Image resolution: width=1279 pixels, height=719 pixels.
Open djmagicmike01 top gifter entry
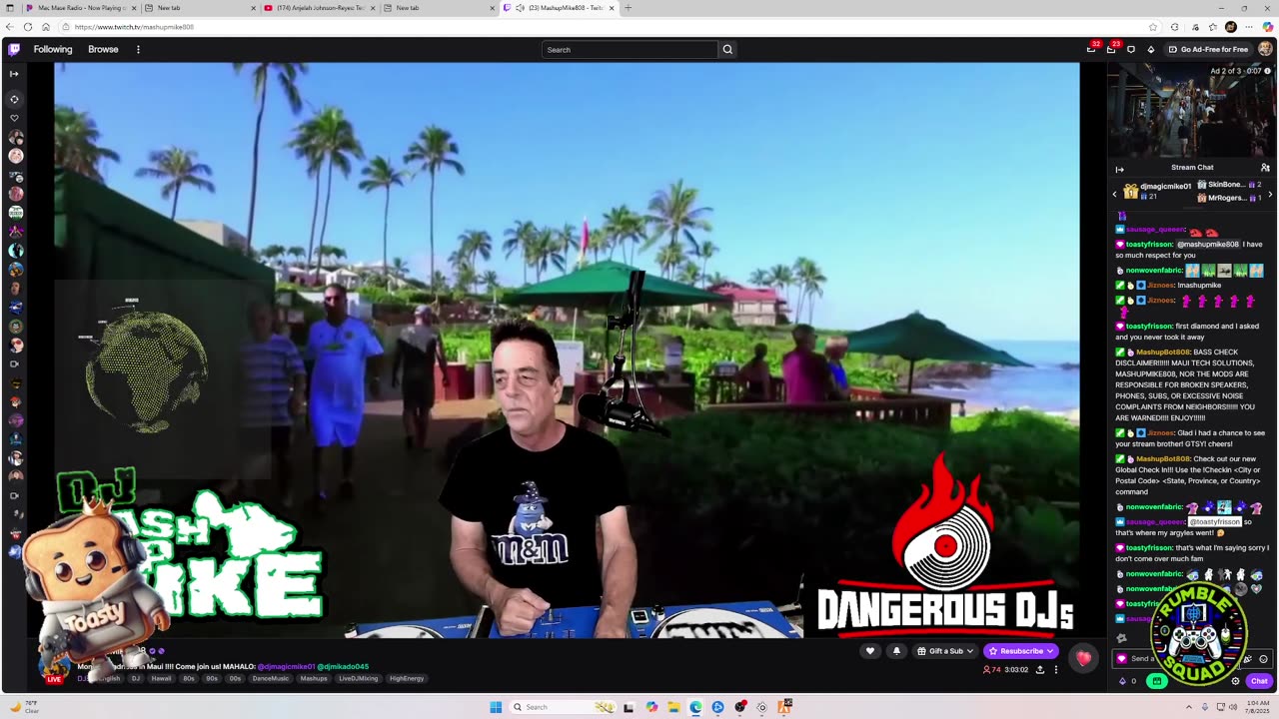coord(1158,191)
